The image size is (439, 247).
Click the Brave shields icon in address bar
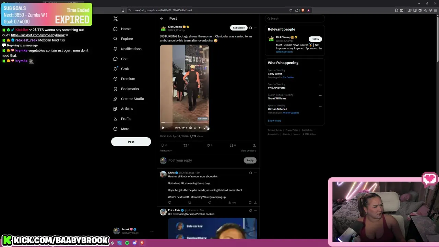pos(302,10)
